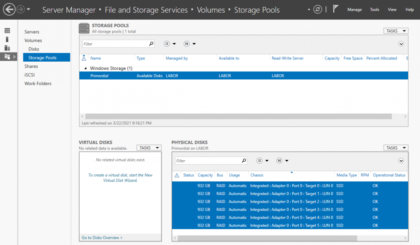Open Storage Pools TASKS dropdown

395,31
